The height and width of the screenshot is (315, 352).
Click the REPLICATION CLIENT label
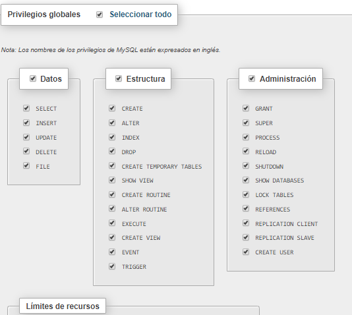[287, 224]
